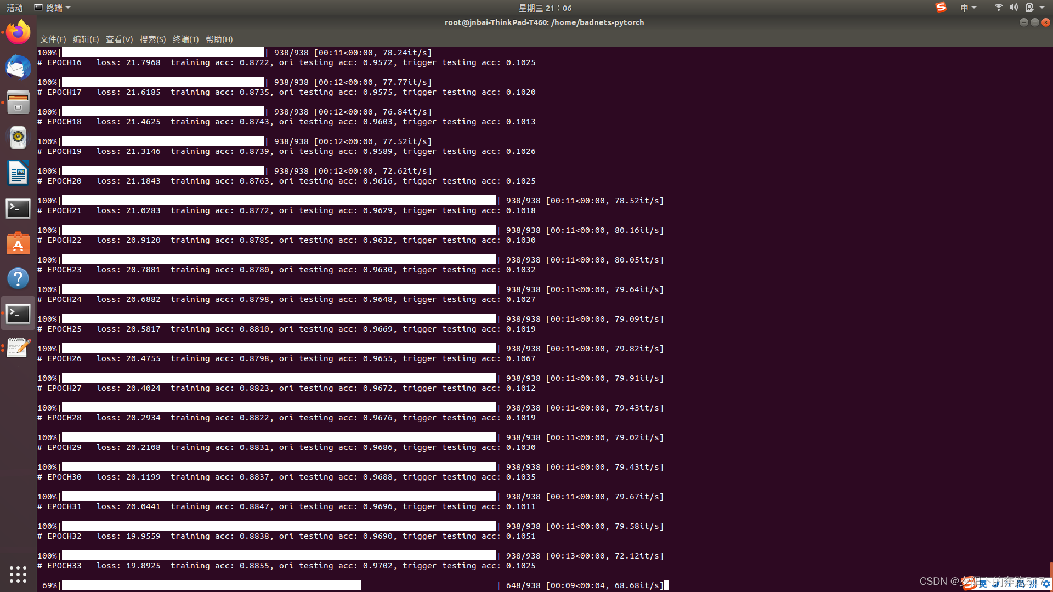The image size is (1053, 592).
Task: Open Firefox from the dock
Action: 18,32
